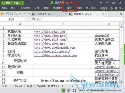Select cell containing 岳西在线家园
The height and width of the screenshot is (93, 125).
(x=20, y=43)
